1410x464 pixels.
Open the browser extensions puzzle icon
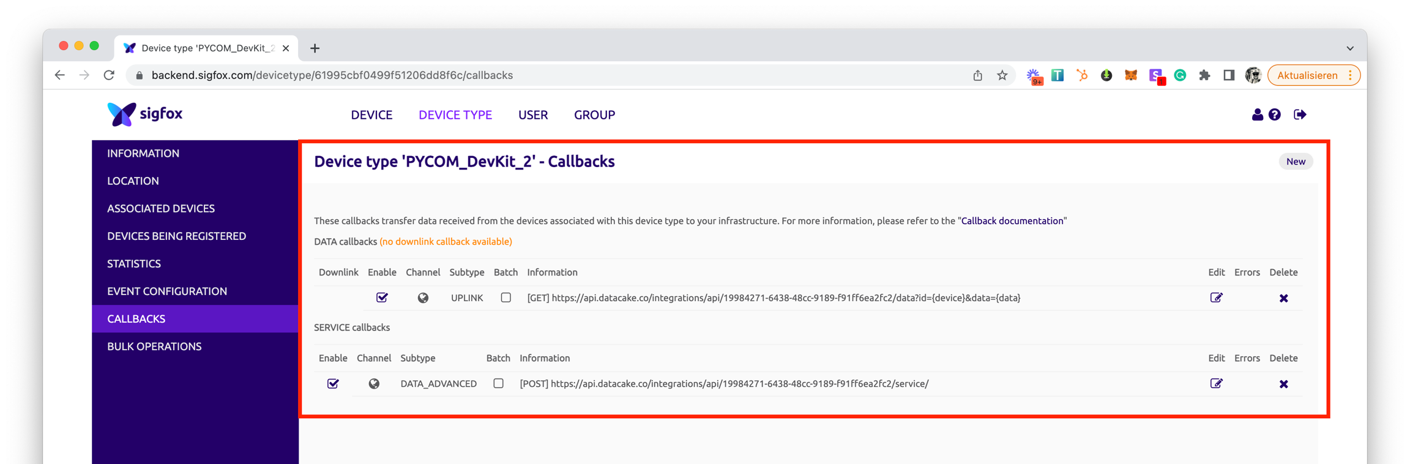1204,75
